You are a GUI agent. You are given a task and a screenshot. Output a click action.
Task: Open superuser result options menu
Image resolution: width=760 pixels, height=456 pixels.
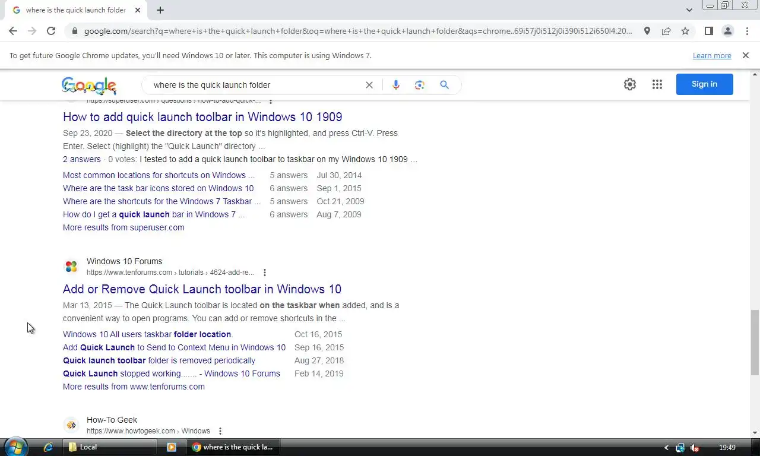(271, 100)
